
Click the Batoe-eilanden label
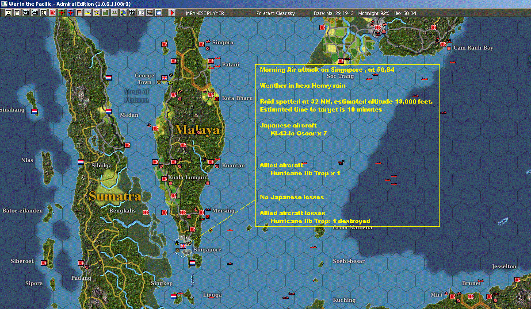22,211
